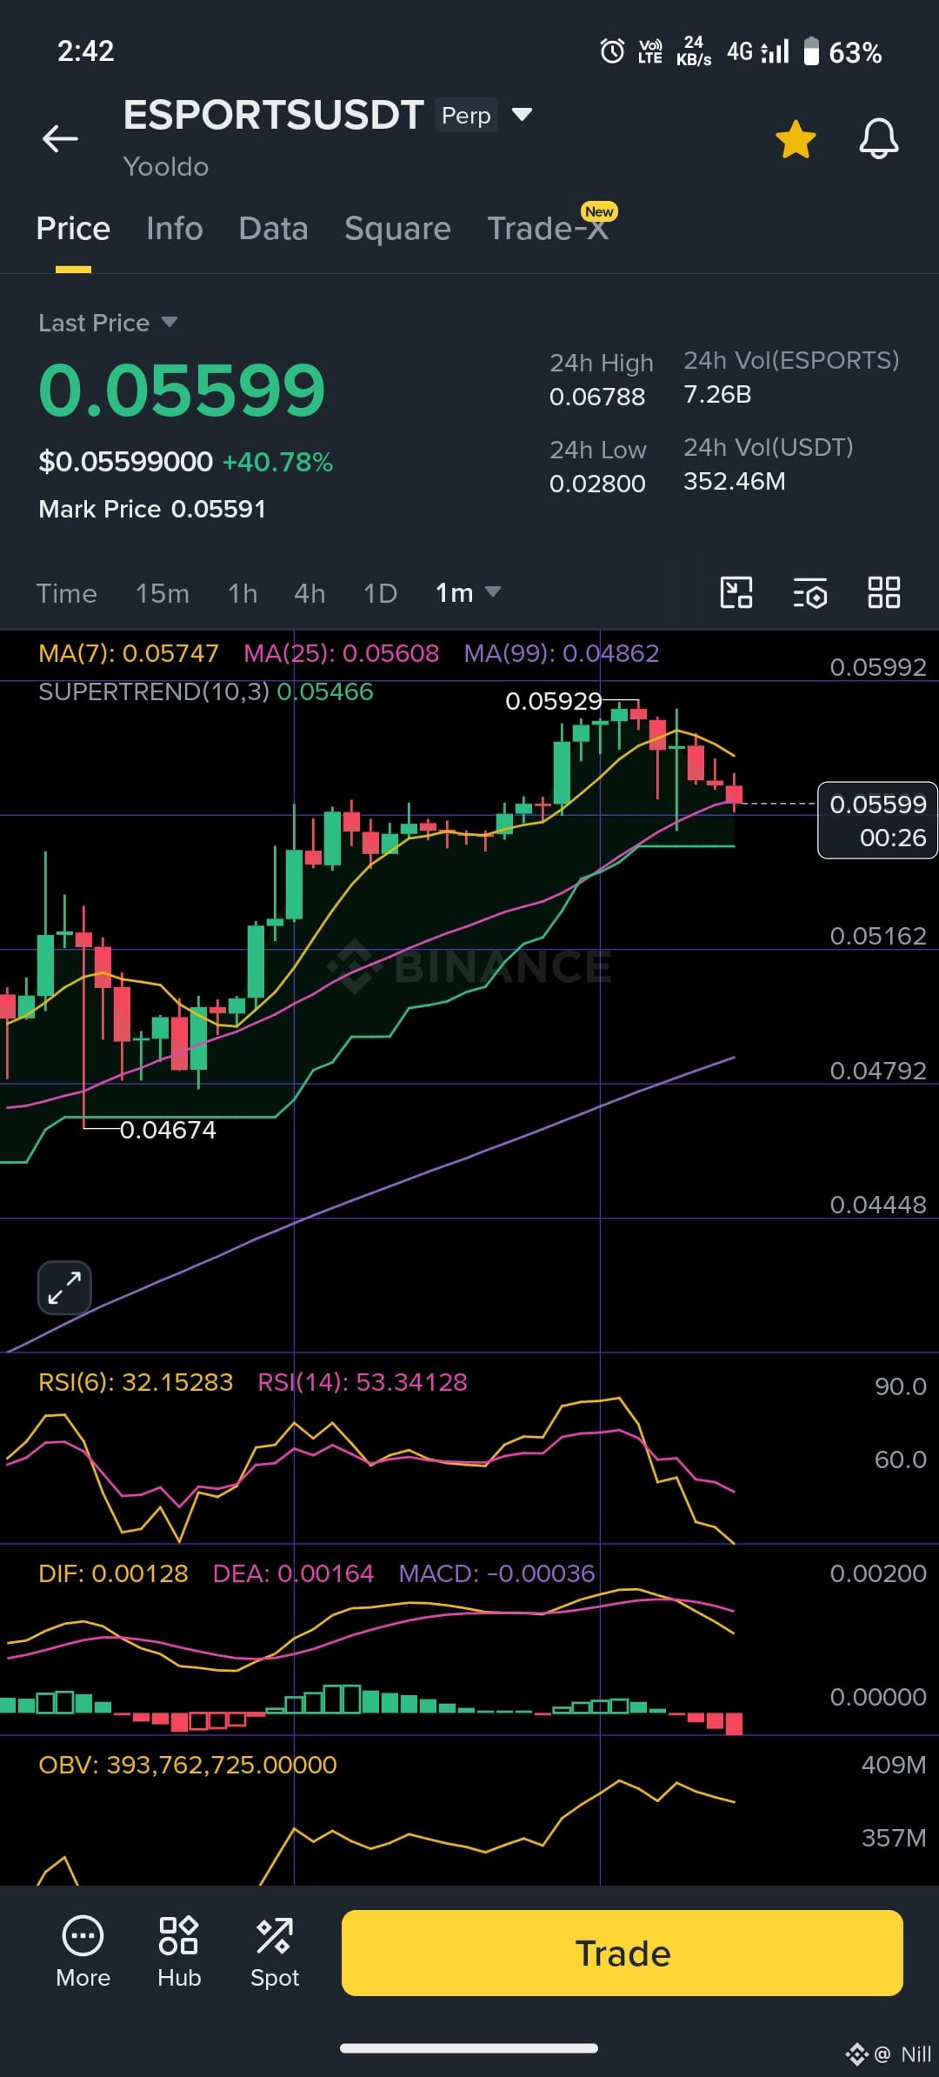Tap the Yooldo project name
Image resolution: width=939 pixels, height=2077 pixels.
[166, 166]
